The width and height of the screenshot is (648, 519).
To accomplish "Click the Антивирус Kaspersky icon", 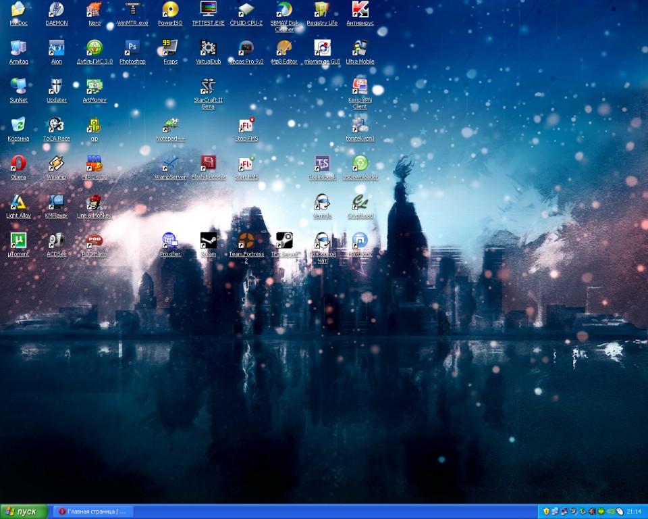I will click(x=360, y=9).
